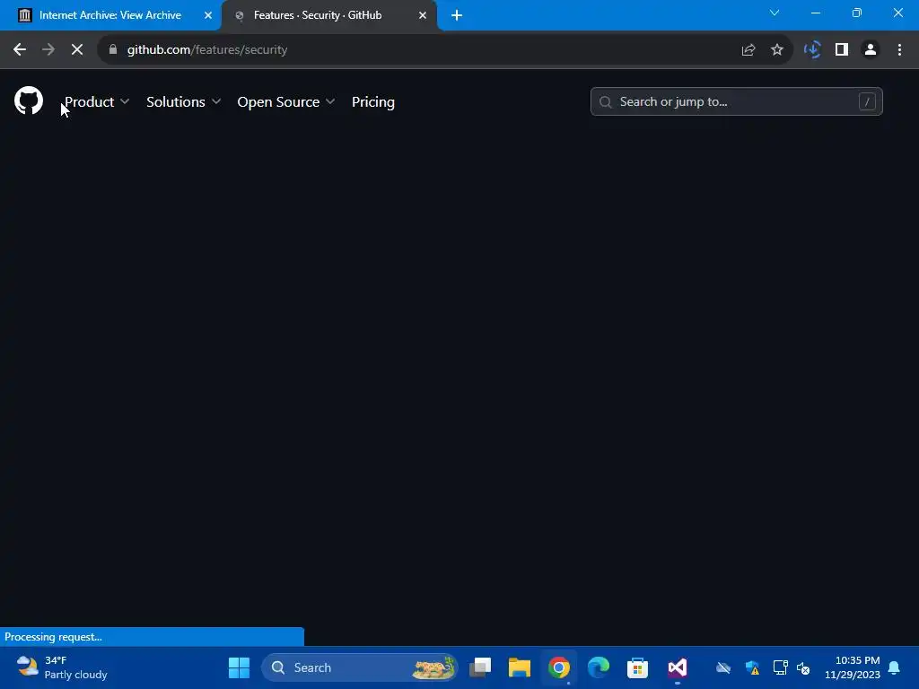The width and height of the screenshot is (919, 689).
Task: Open the Chrome three-dot menu
Action: [x=899, y=50]
